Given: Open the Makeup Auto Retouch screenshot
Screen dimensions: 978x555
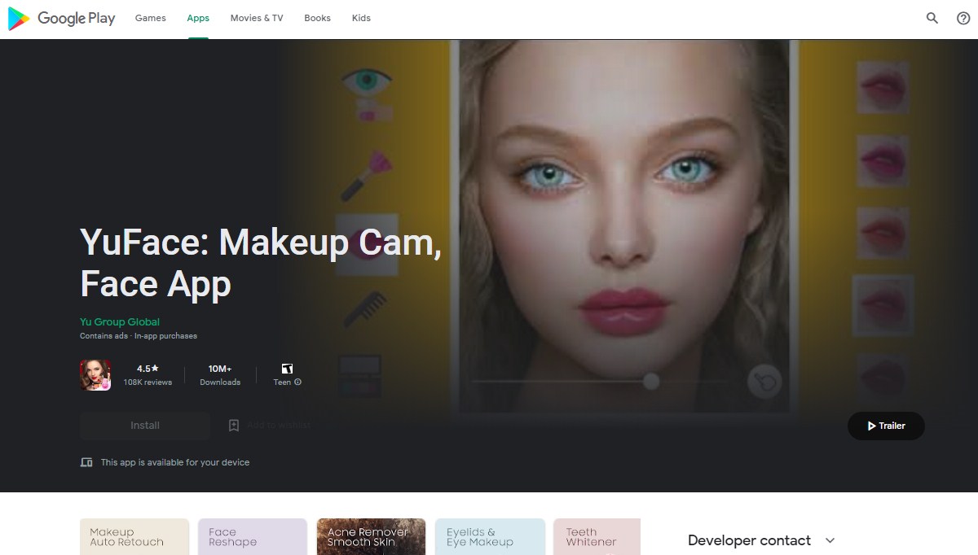Looking at the screenshot, I should tap(134, 537).
